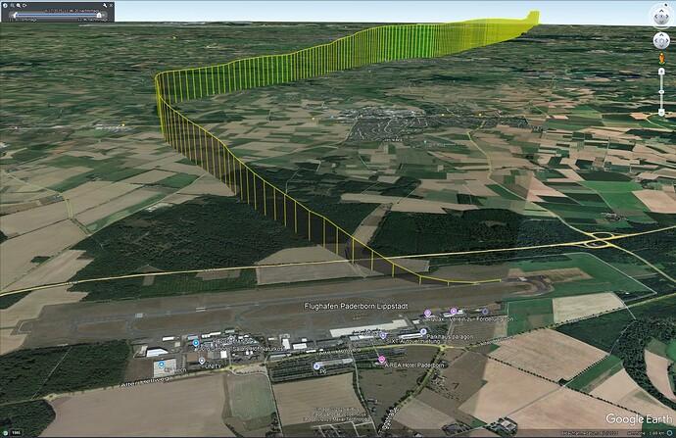
Task: Open the A REA Hotel Paderborn pink marker
Action: pyautogui.click(x=382, y=361)
